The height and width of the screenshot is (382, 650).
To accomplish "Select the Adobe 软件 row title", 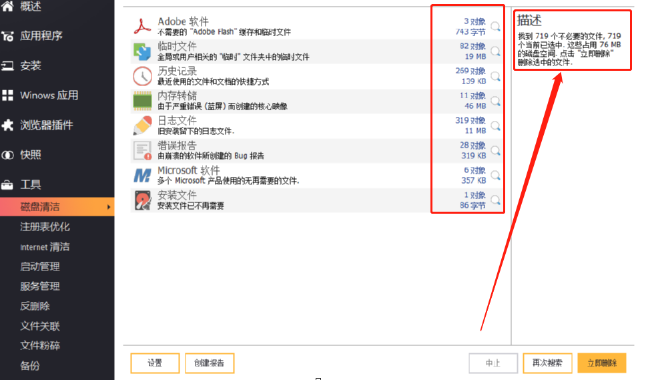I will coord(183,21).
